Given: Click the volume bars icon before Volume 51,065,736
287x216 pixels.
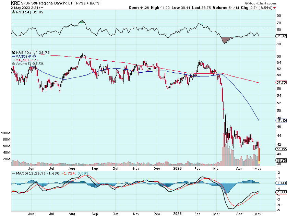Looking at the screenshot, I should click(x=13, y=64).
